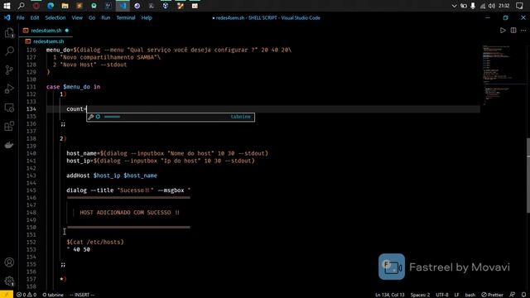The height and width of the screenshot is (298, 530).
Task: Click the VS Code logo in title bar
Action: click(7, 17)
